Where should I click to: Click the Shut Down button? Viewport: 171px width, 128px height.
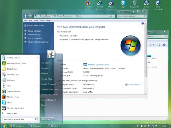46,119
